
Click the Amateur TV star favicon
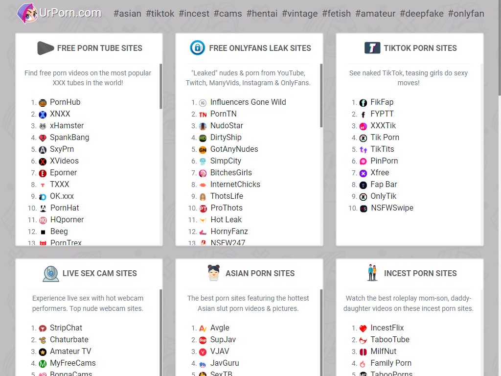[43, 352]
